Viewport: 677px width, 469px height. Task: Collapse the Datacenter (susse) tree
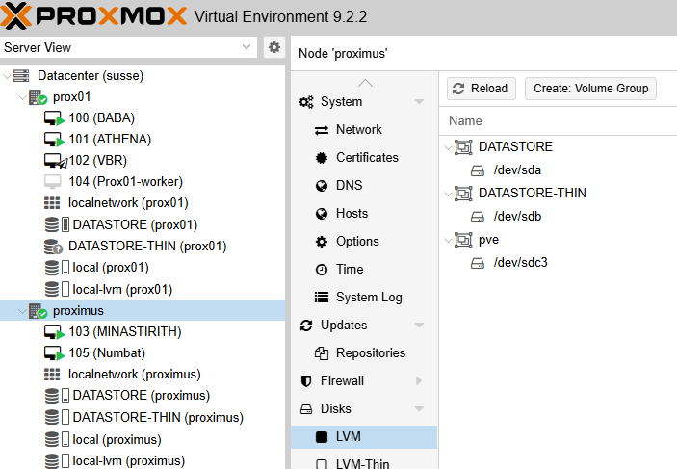7,76
